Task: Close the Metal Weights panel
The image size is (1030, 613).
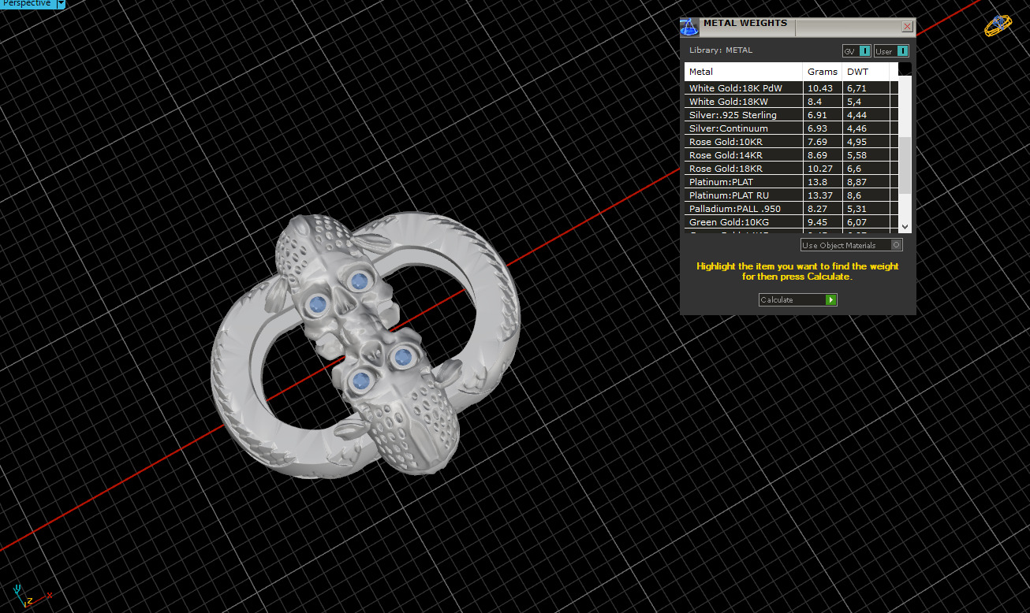Action: pyautogui.click(x=907, y=27)
